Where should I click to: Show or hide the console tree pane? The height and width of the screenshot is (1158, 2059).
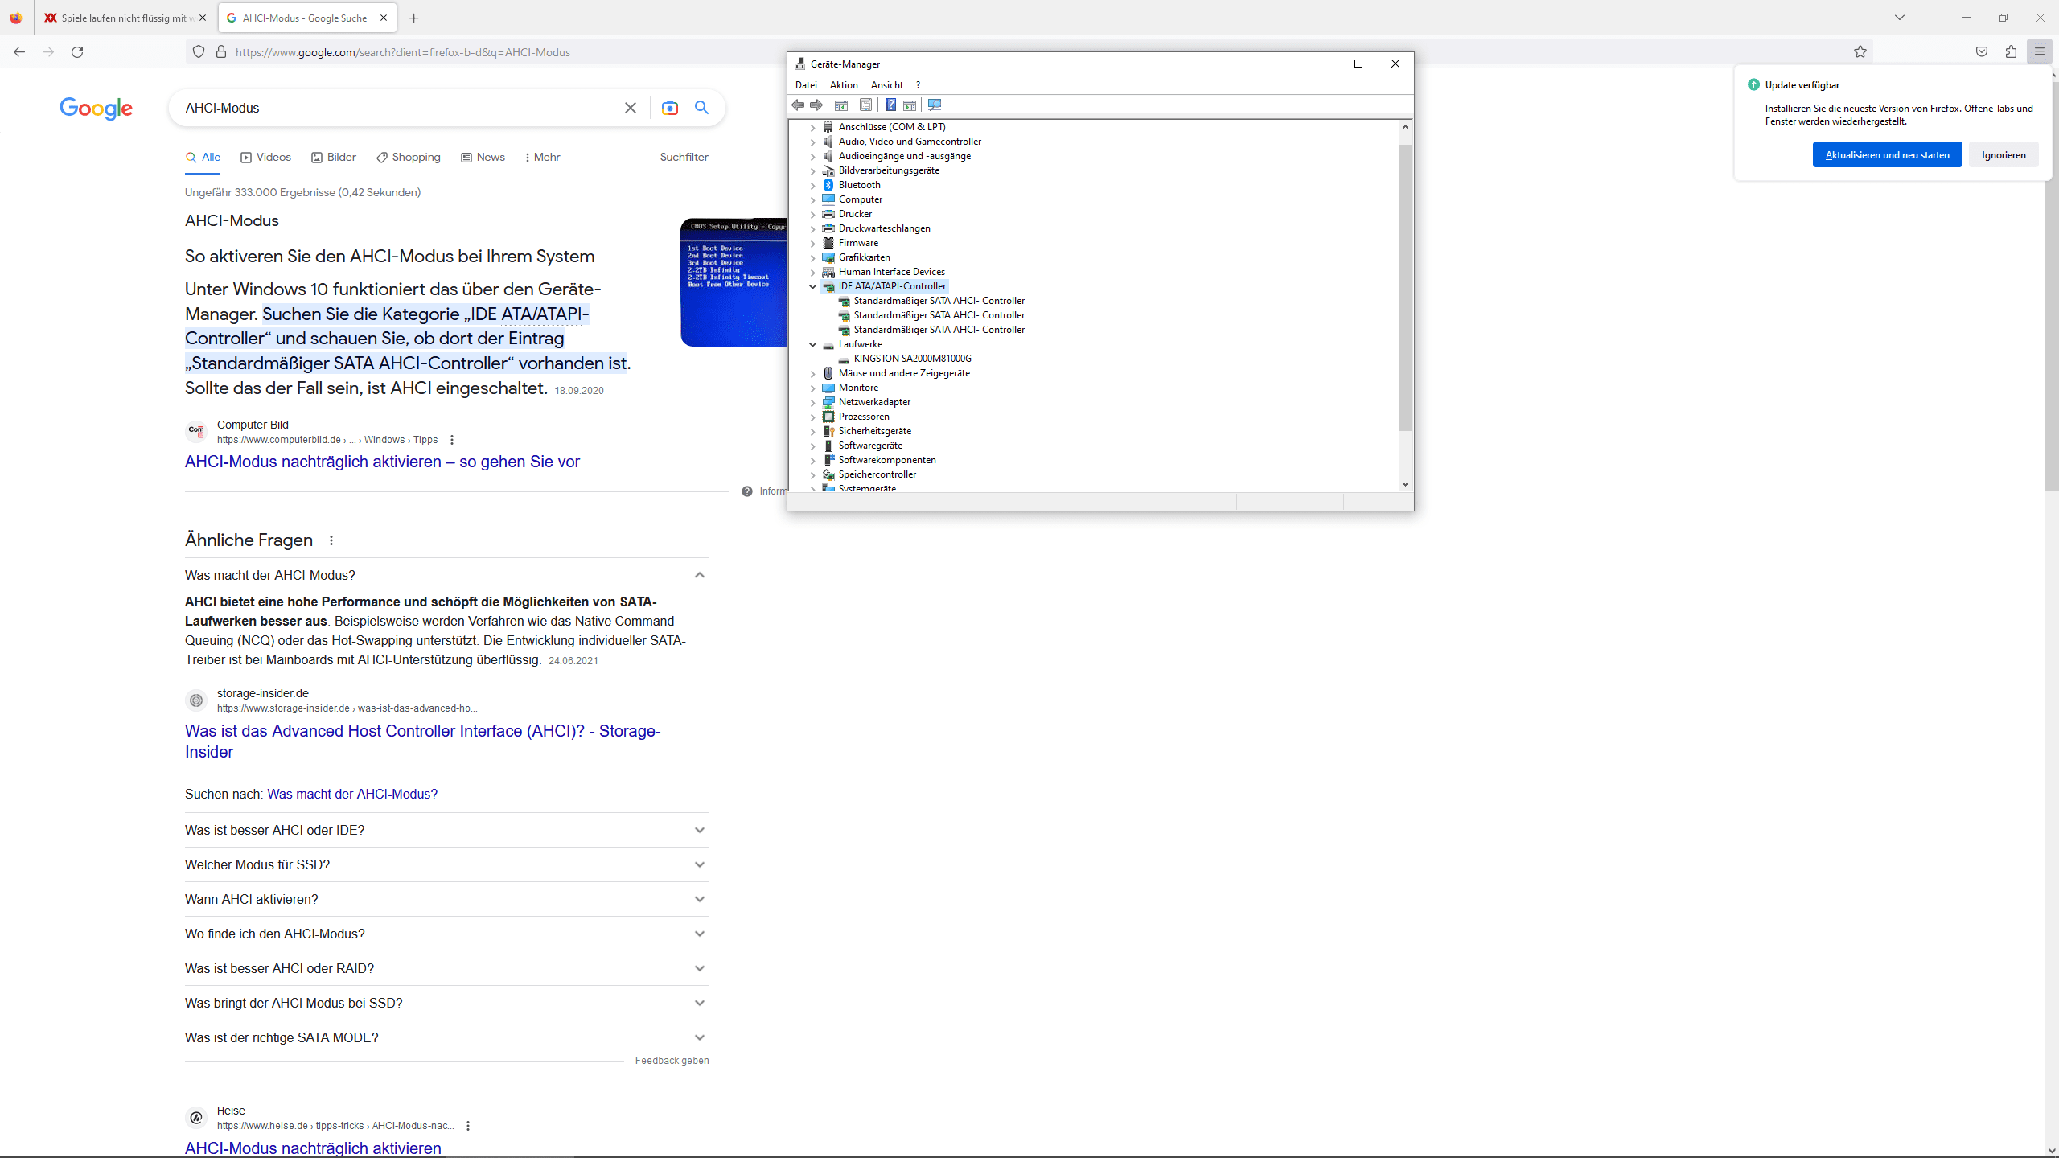pos(840,105)
